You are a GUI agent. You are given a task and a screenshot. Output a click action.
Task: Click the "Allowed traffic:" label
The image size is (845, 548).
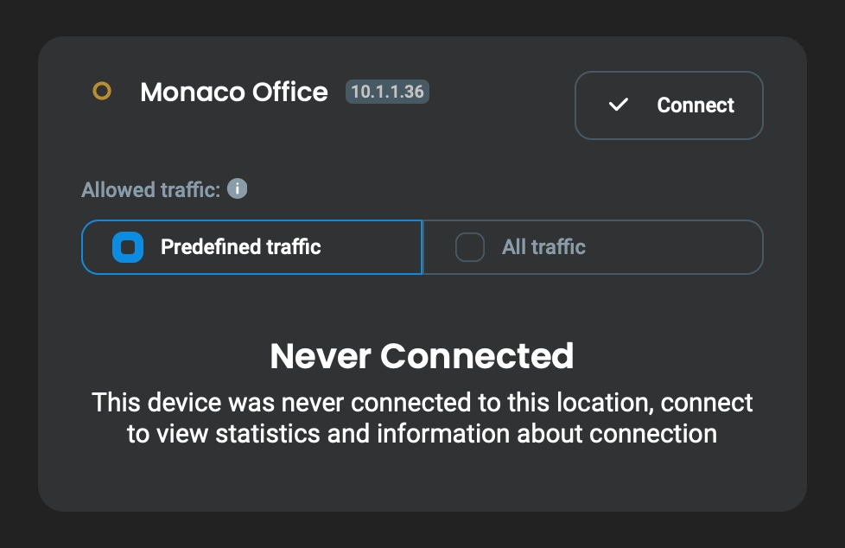click(x=151, y=189)
